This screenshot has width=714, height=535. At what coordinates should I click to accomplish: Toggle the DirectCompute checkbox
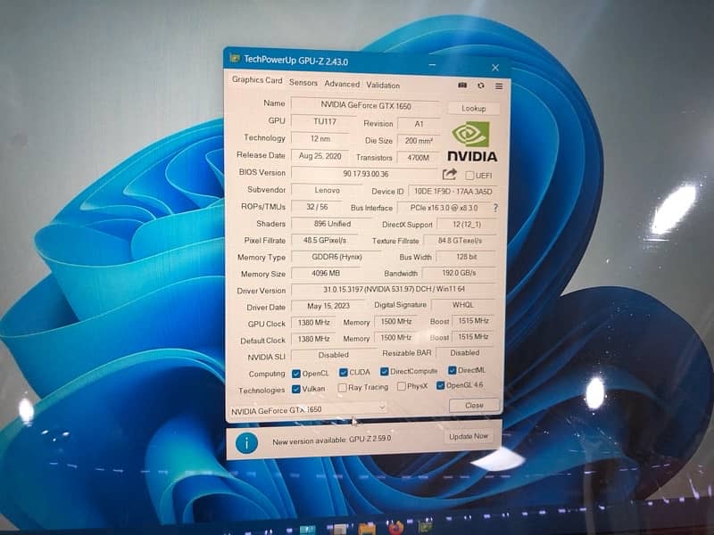(x=385, y=372)
